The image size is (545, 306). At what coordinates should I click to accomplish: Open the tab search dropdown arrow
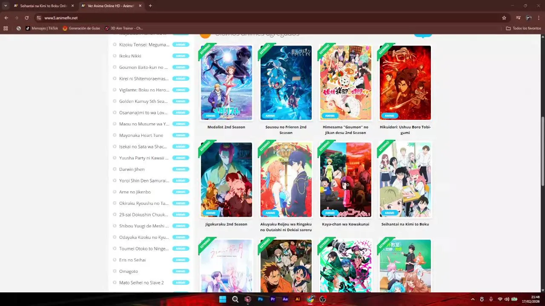(5, 6)
